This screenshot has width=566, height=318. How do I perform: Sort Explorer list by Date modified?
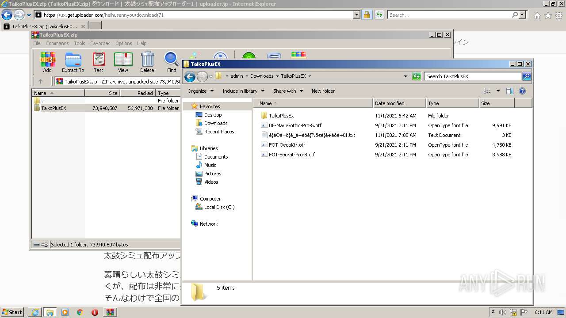pos(399,103)
